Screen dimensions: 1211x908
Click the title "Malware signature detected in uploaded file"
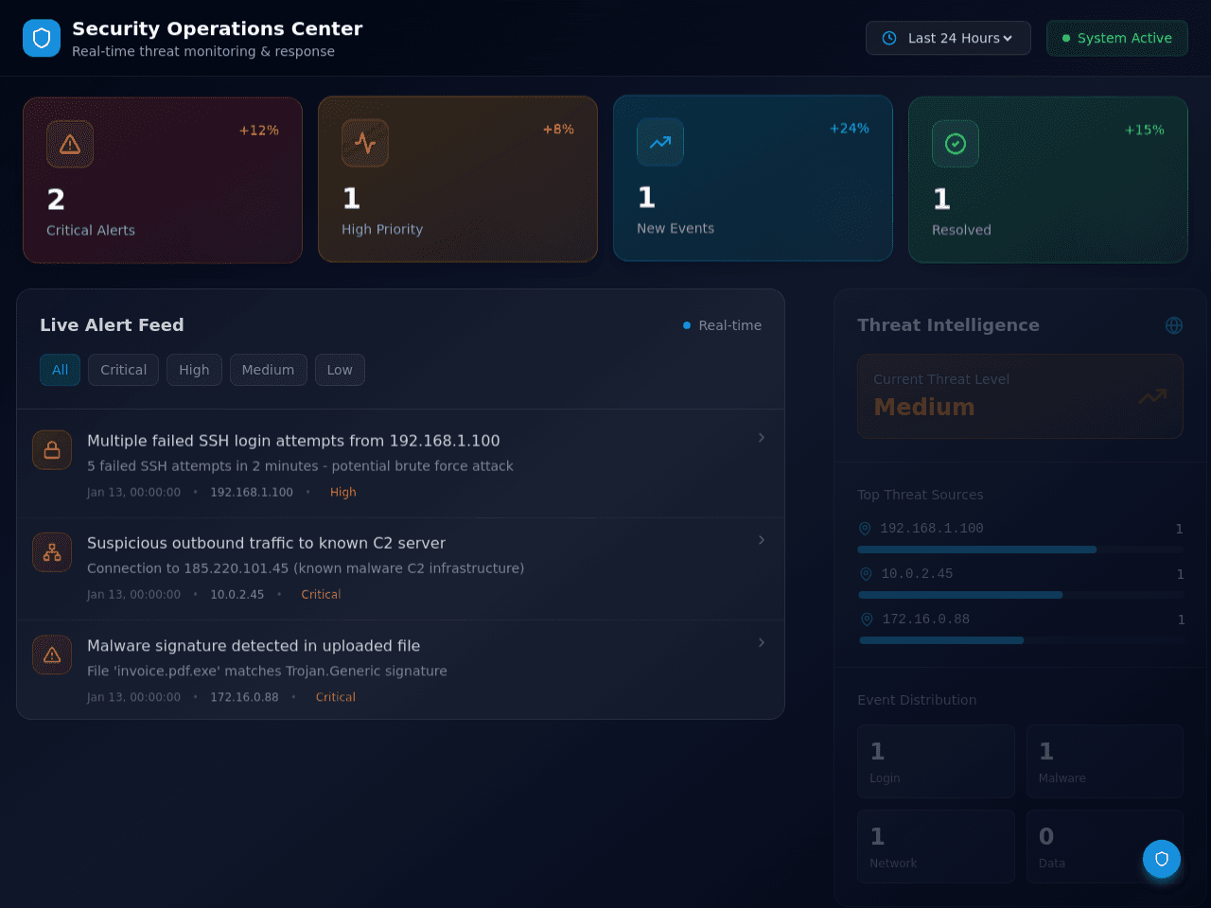pyautogui.click(x=254, y=646)
